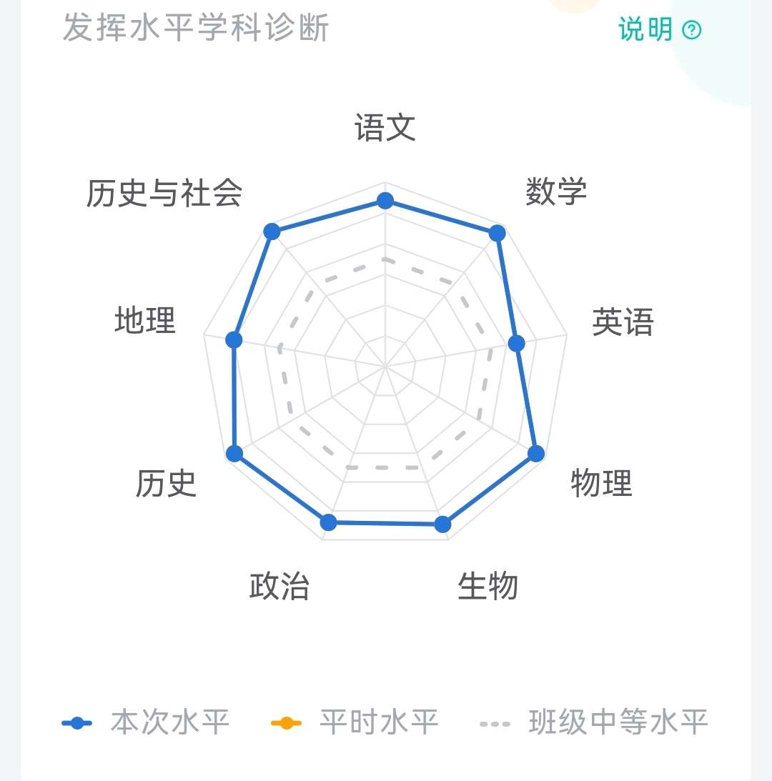
Task: Select the 生物 axis label
Action: 488,587
